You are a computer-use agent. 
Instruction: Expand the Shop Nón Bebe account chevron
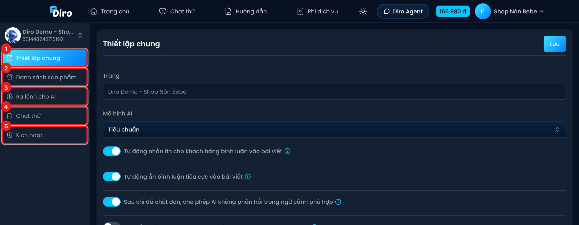pyautogui.click(x=541, y=11)
